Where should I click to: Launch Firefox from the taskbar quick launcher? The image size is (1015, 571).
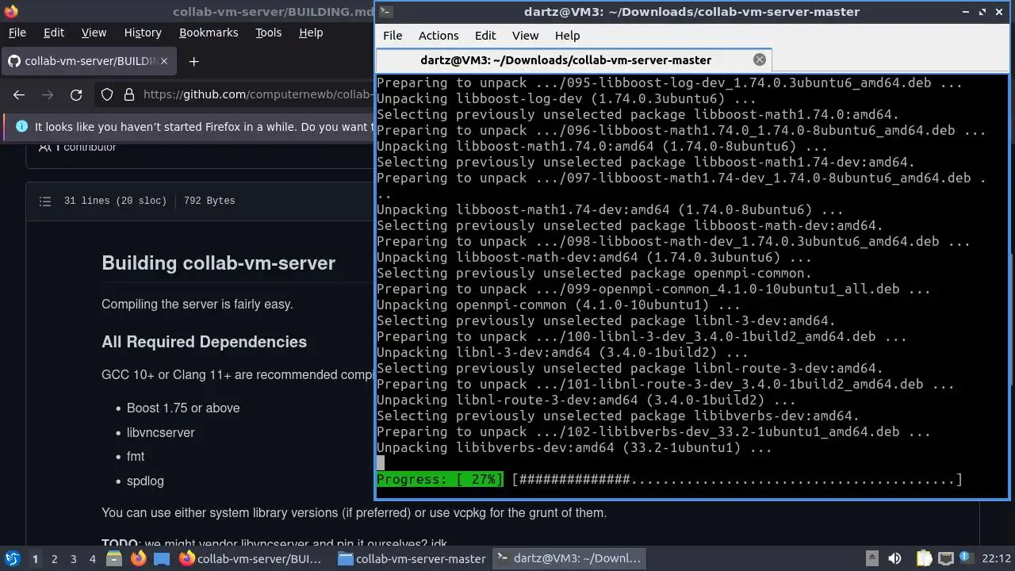tap(138, 559)
